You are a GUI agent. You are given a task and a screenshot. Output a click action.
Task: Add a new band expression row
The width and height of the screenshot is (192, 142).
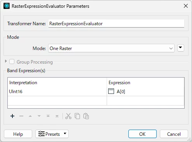coord(12,116)
